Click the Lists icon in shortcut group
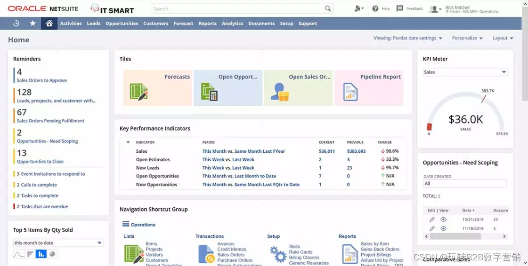The height and width of the screenshot is (266, 528). pyautogui.click(x=134, y=254)
